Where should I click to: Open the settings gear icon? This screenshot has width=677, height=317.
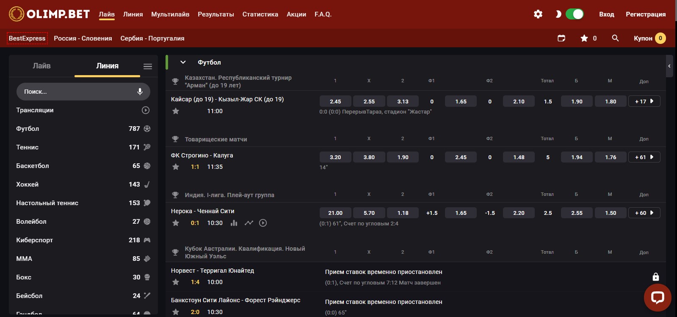click(x=538, y=14)
